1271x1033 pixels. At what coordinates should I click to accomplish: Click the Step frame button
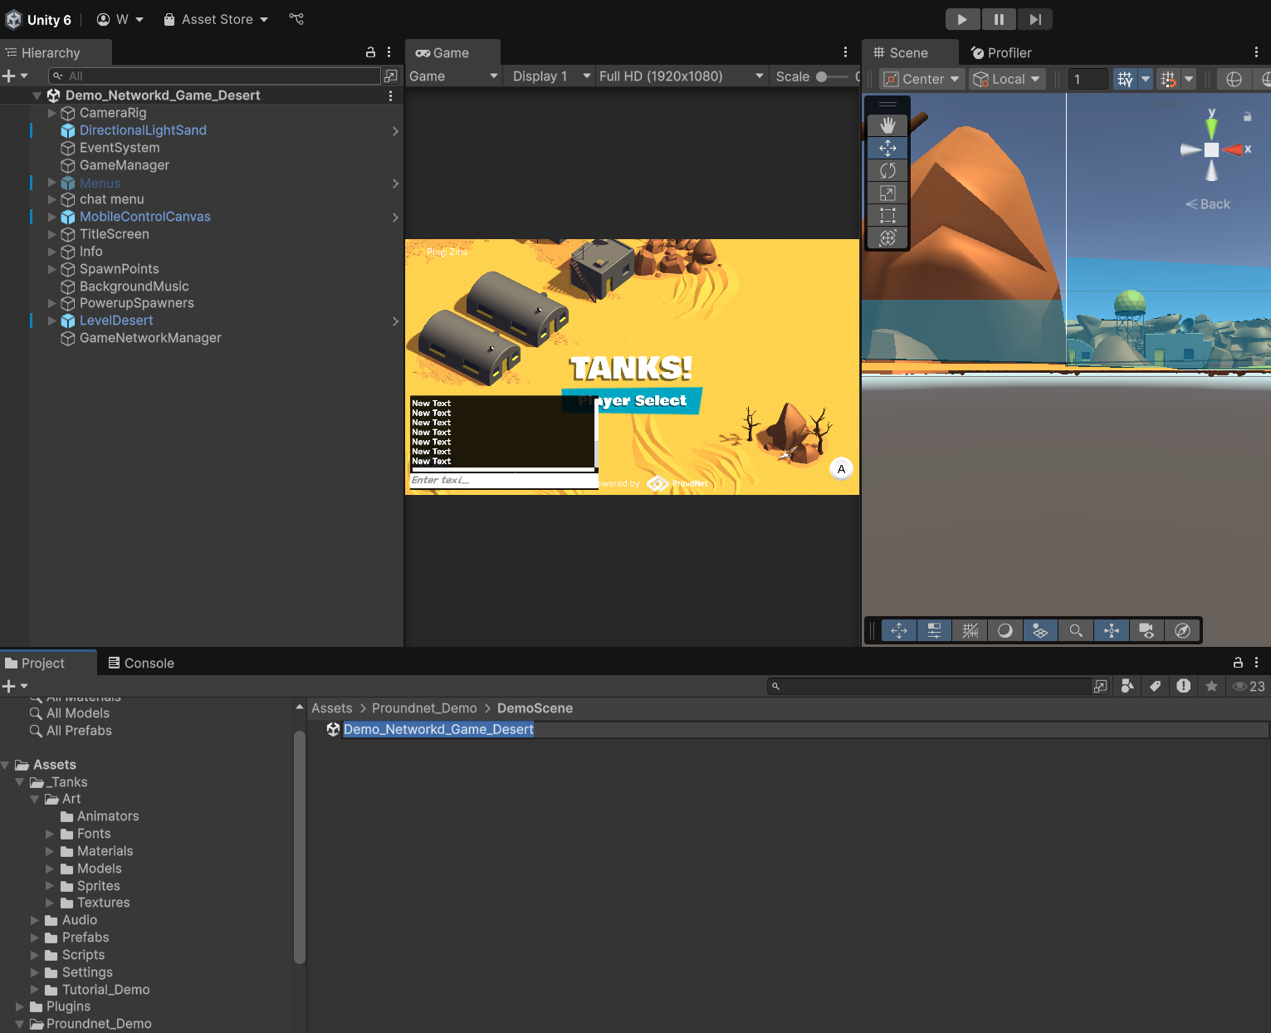pyautogui.click(x=1035, y=19)
